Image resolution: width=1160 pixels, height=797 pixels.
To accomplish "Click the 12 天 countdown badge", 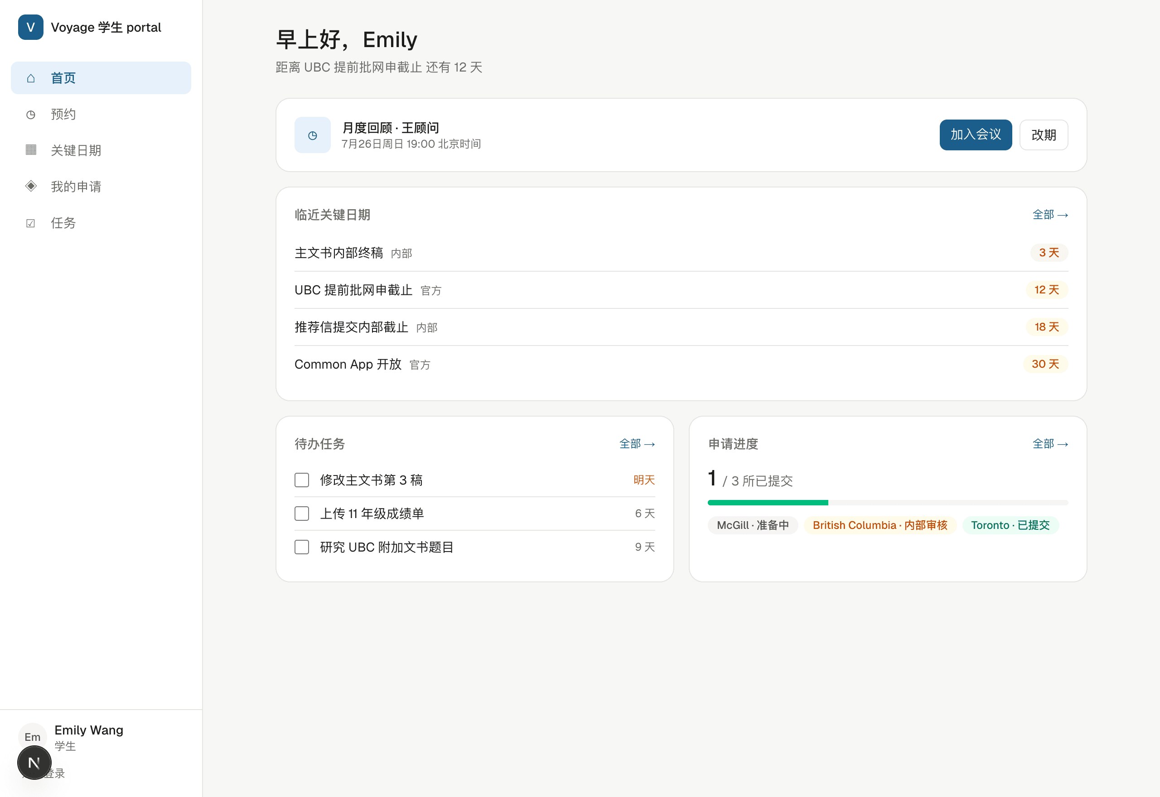I will [1046, 290].
